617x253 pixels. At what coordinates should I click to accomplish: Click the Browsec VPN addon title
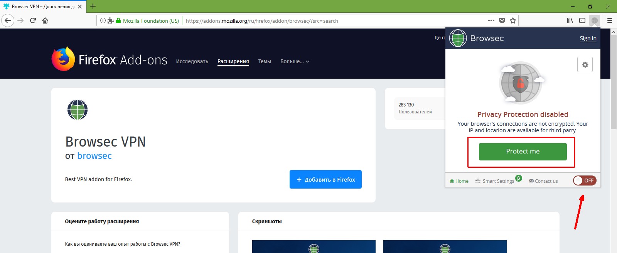(x=106, y=142)
